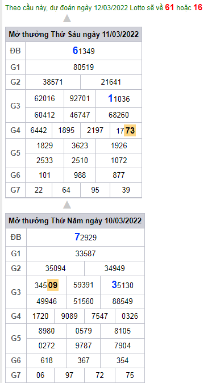Select header Mở thưởng Thứ Sáu ngày 11/03/2022

coord(73,34)
